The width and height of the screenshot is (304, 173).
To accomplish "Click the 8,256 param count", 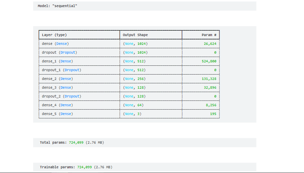I will (x=211, y=105).
